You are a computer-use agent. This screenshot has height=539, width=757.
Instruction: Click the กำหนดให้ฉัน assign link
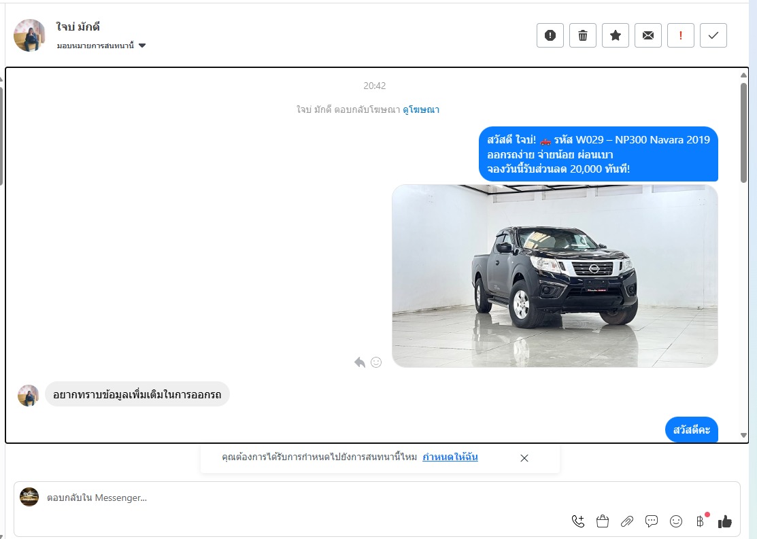(x=450, y=457)
